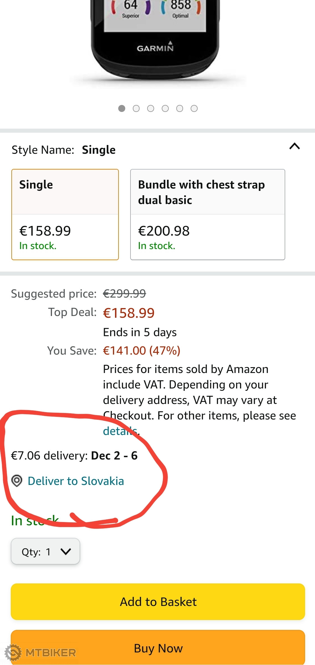The image size is (315, 665).
Task: Go to the second image carousel dot
Action: 136,108
